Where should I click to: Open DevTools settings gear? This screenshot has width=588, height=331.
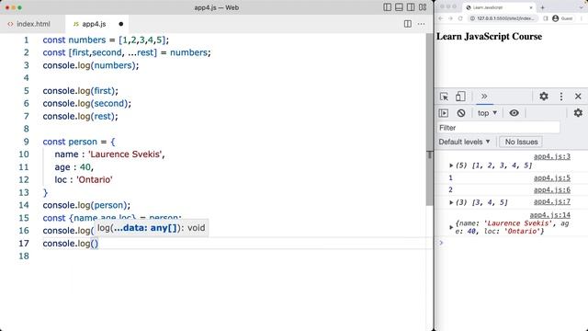click(x=544, y=97)
